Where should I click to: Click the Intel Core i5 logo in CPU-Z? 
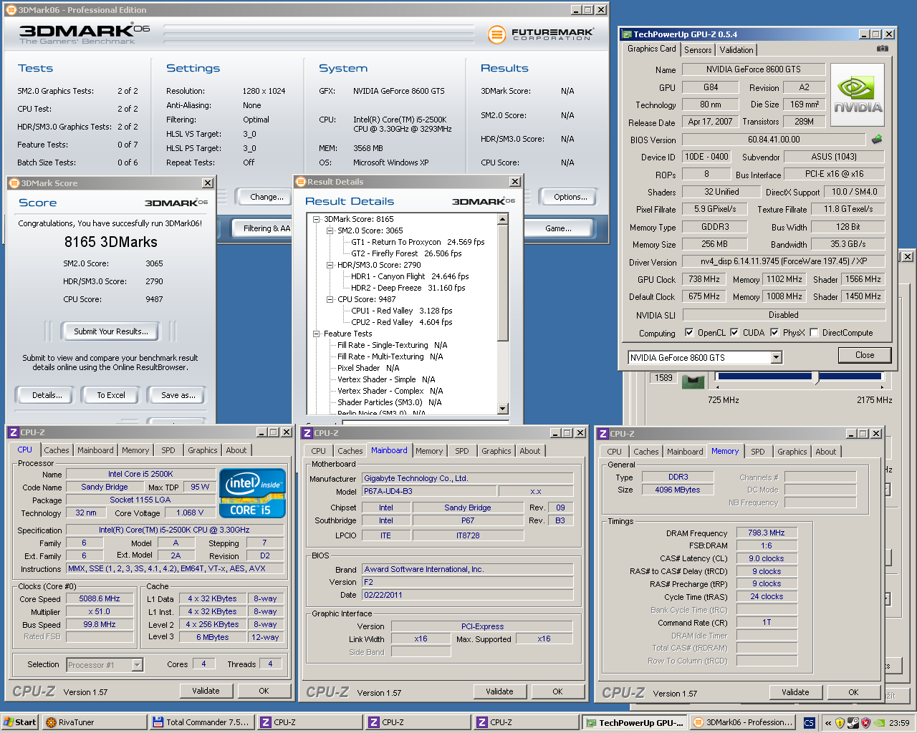tap(252, 493)
